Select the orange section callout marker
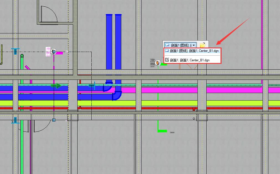 tap(158, 63)
